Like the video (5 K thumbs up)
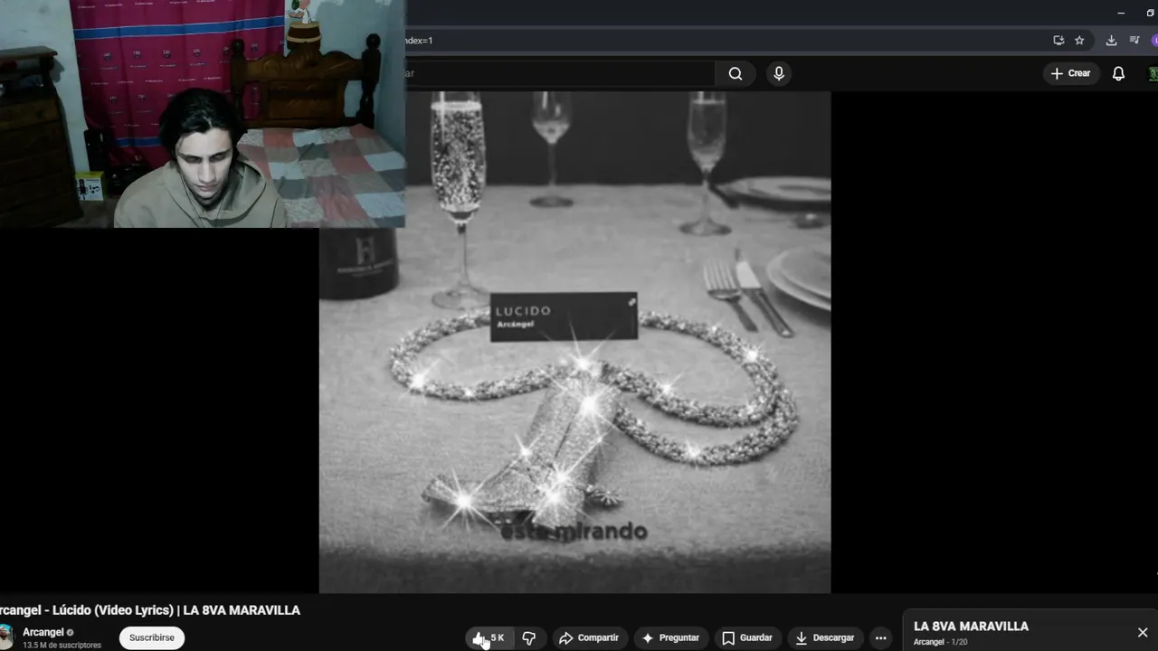Viewport: 1158px width, 651px height. coord(489,637)
